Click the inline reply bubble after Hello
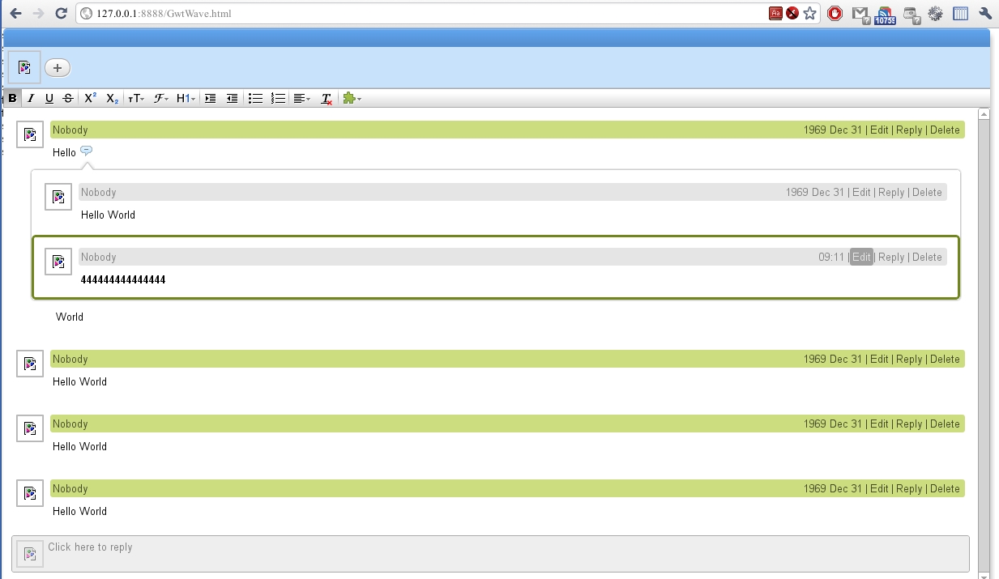Viewport: 999px width, 579px height. pyautogui.click(x=87, y=151)
